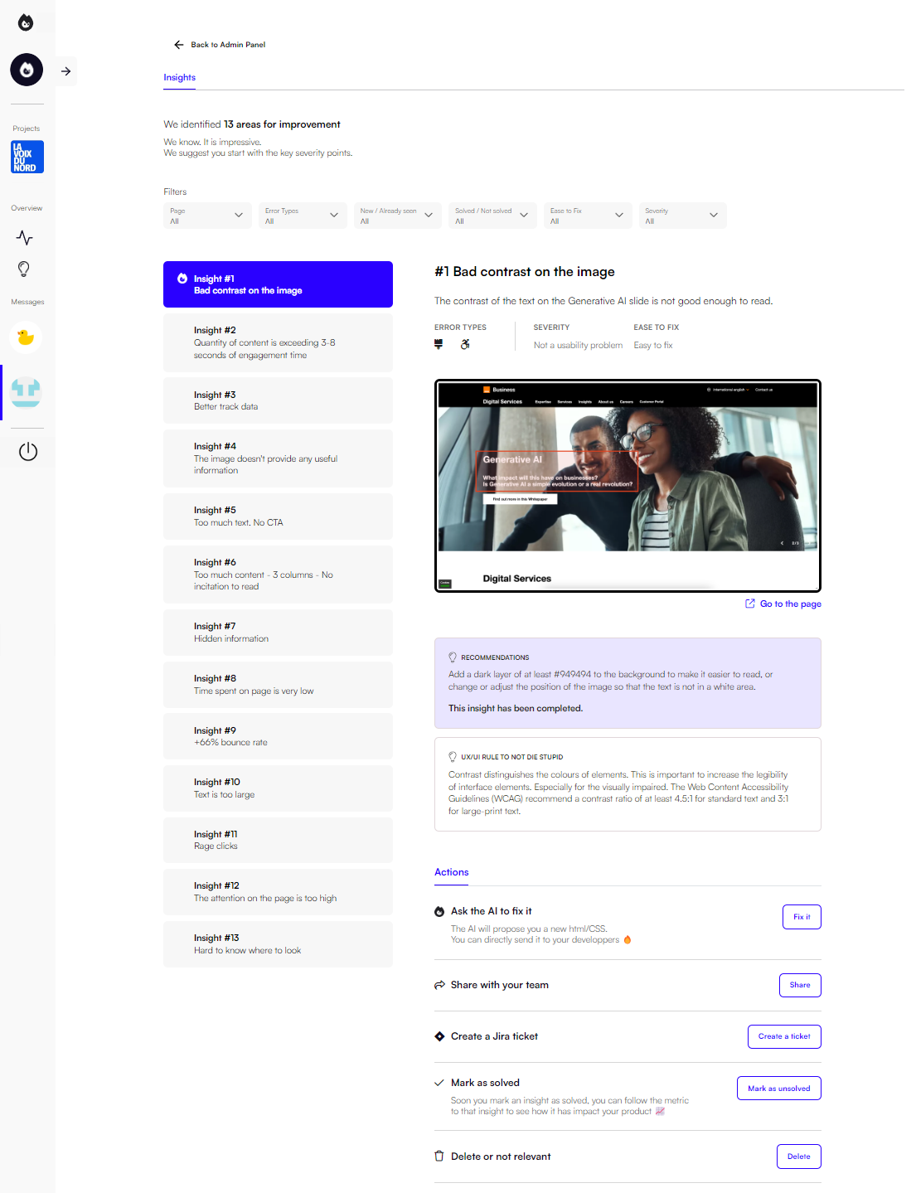Image resolution: width=916 pixels, height=1193 pixels.
Task: Open the Digital Services page screenshot thumbnail
Action: [x=628, y=486]
